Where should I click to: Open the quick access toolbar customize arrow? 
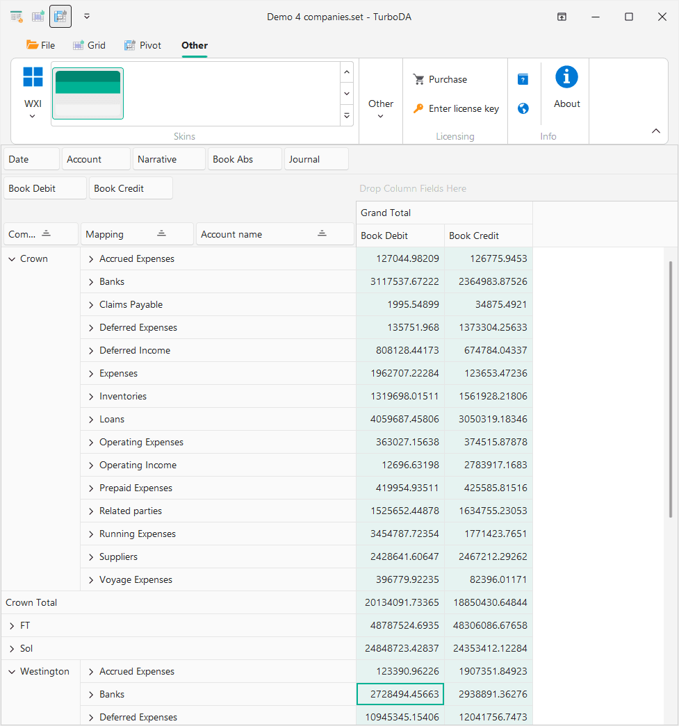coord(87,17)
